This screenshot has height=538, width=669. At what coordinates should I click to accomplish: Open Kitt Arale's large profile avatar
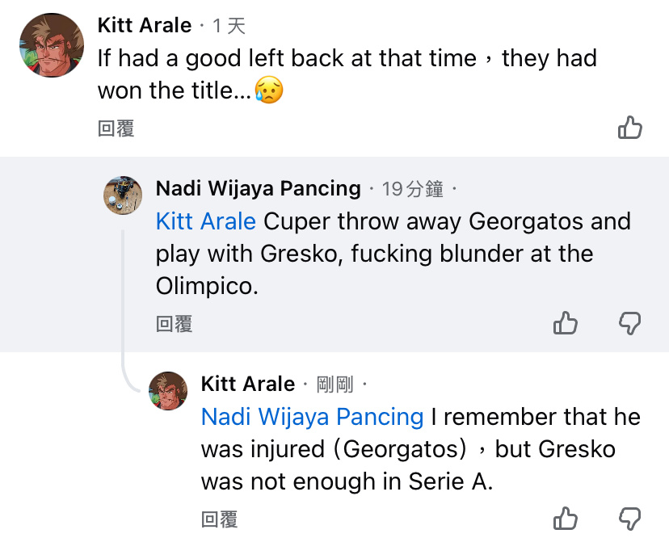[52, 45]
